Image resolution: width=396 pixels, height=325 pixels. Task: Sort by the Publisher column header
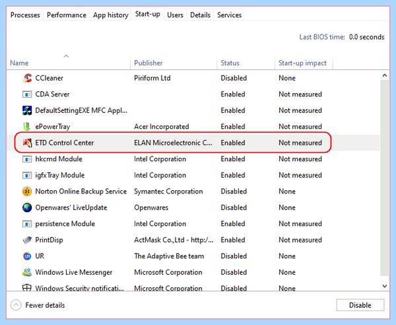coord(174,63)
